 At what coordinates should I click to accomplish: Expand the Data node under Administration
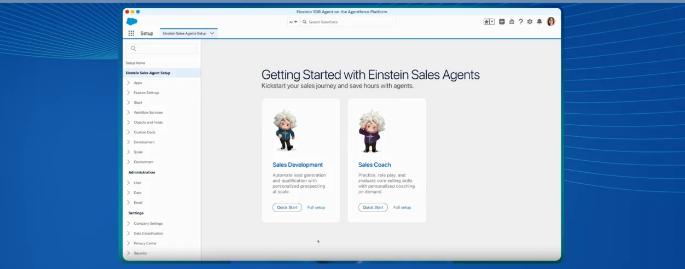[x=129, y=192]
